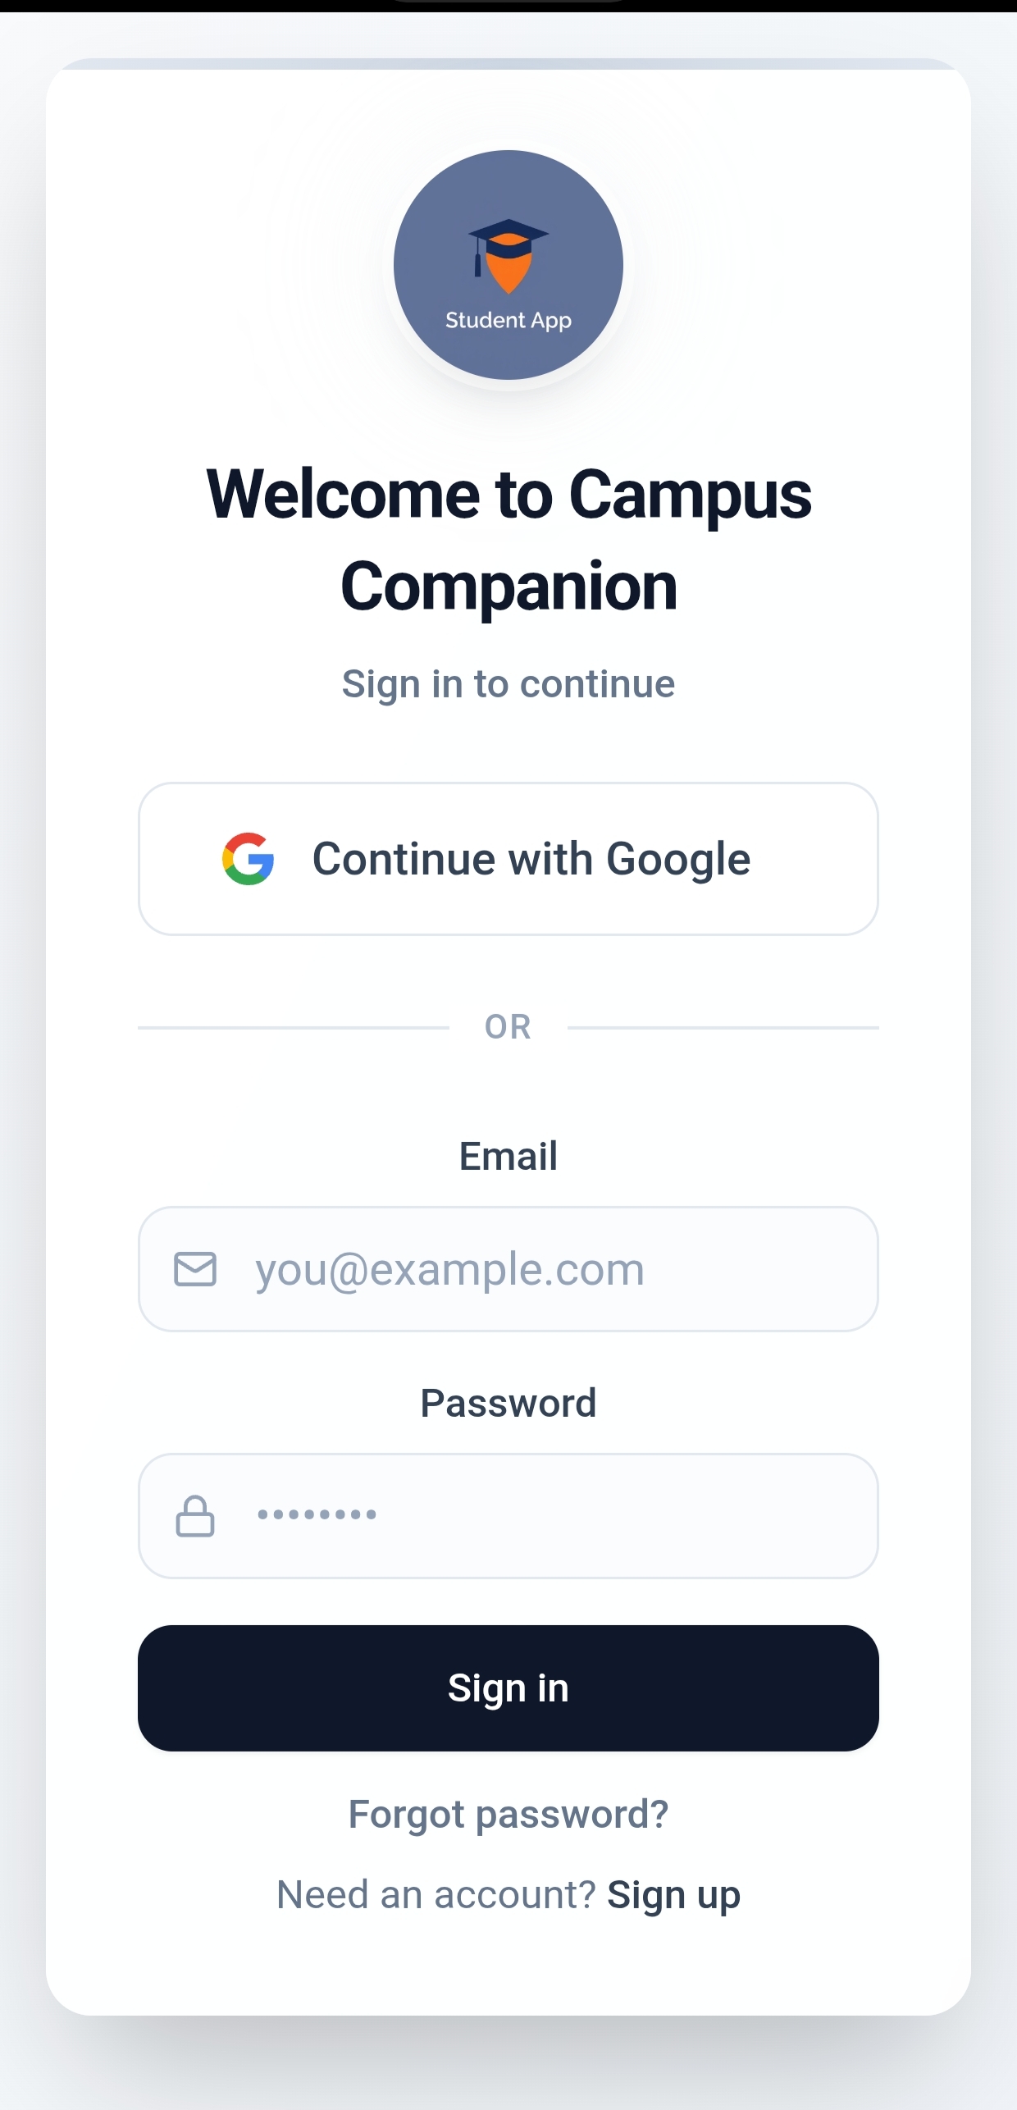Click the OR divider text
Viewport: 1017px width, 2110px height.
click(508, 1027)
